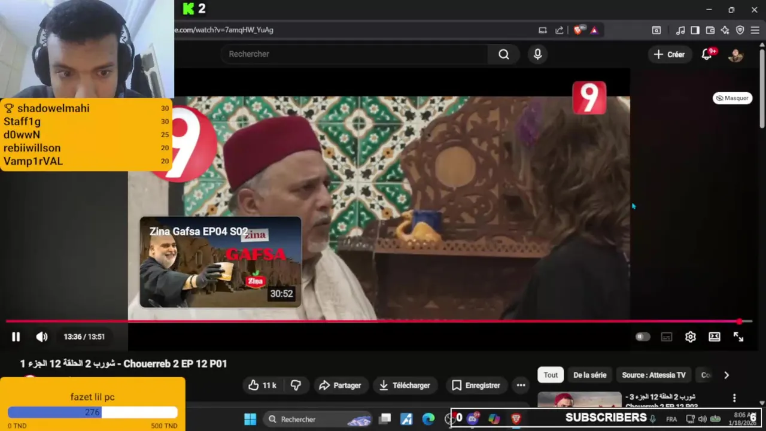Screen dimensions: 766x431
Task: Open the suggested Chouerreb 2 video thumbnail
Action: coord(579,399)
